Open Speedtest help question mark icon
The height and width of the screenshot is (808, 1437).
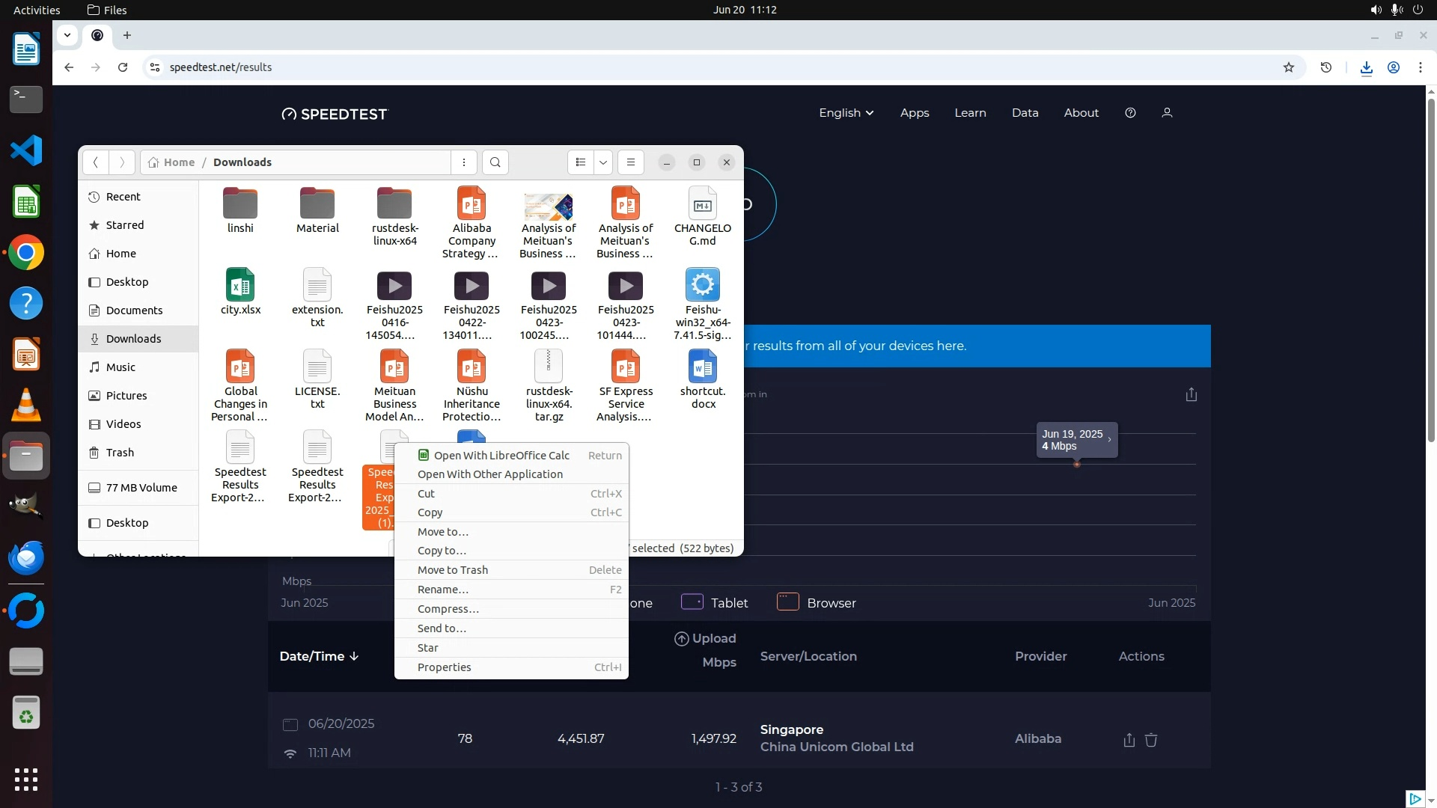(x=1130, y=113)
